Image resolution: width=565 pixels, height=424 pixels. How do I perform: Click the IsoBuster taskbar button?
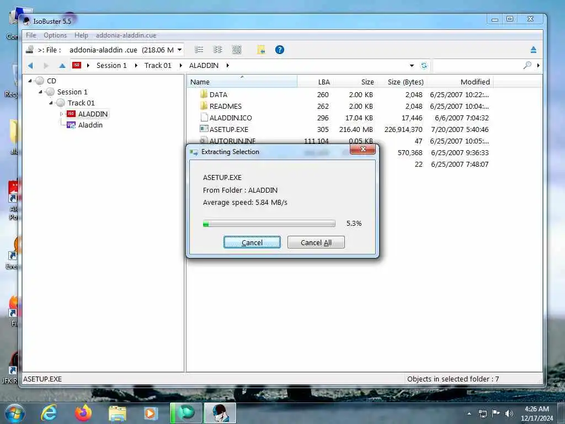(220, 413)
